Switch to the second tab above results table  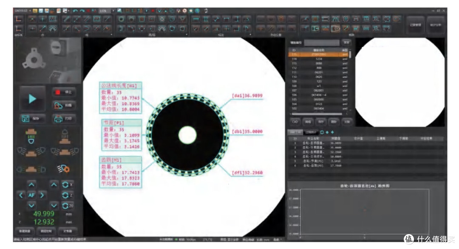point(310,132)
